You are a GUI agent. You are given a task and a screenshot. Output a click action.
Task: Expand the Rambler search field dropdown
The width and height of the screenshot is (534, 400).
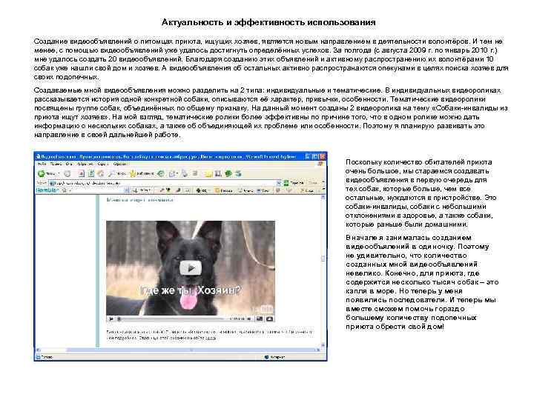(x=127, y=190)
